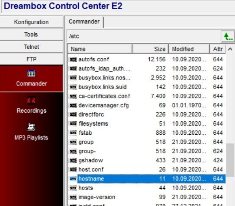The height and width of the screenshot is (206, 235).
Task: Select file name ca-certificates.conf
Action: coord(104,96)
